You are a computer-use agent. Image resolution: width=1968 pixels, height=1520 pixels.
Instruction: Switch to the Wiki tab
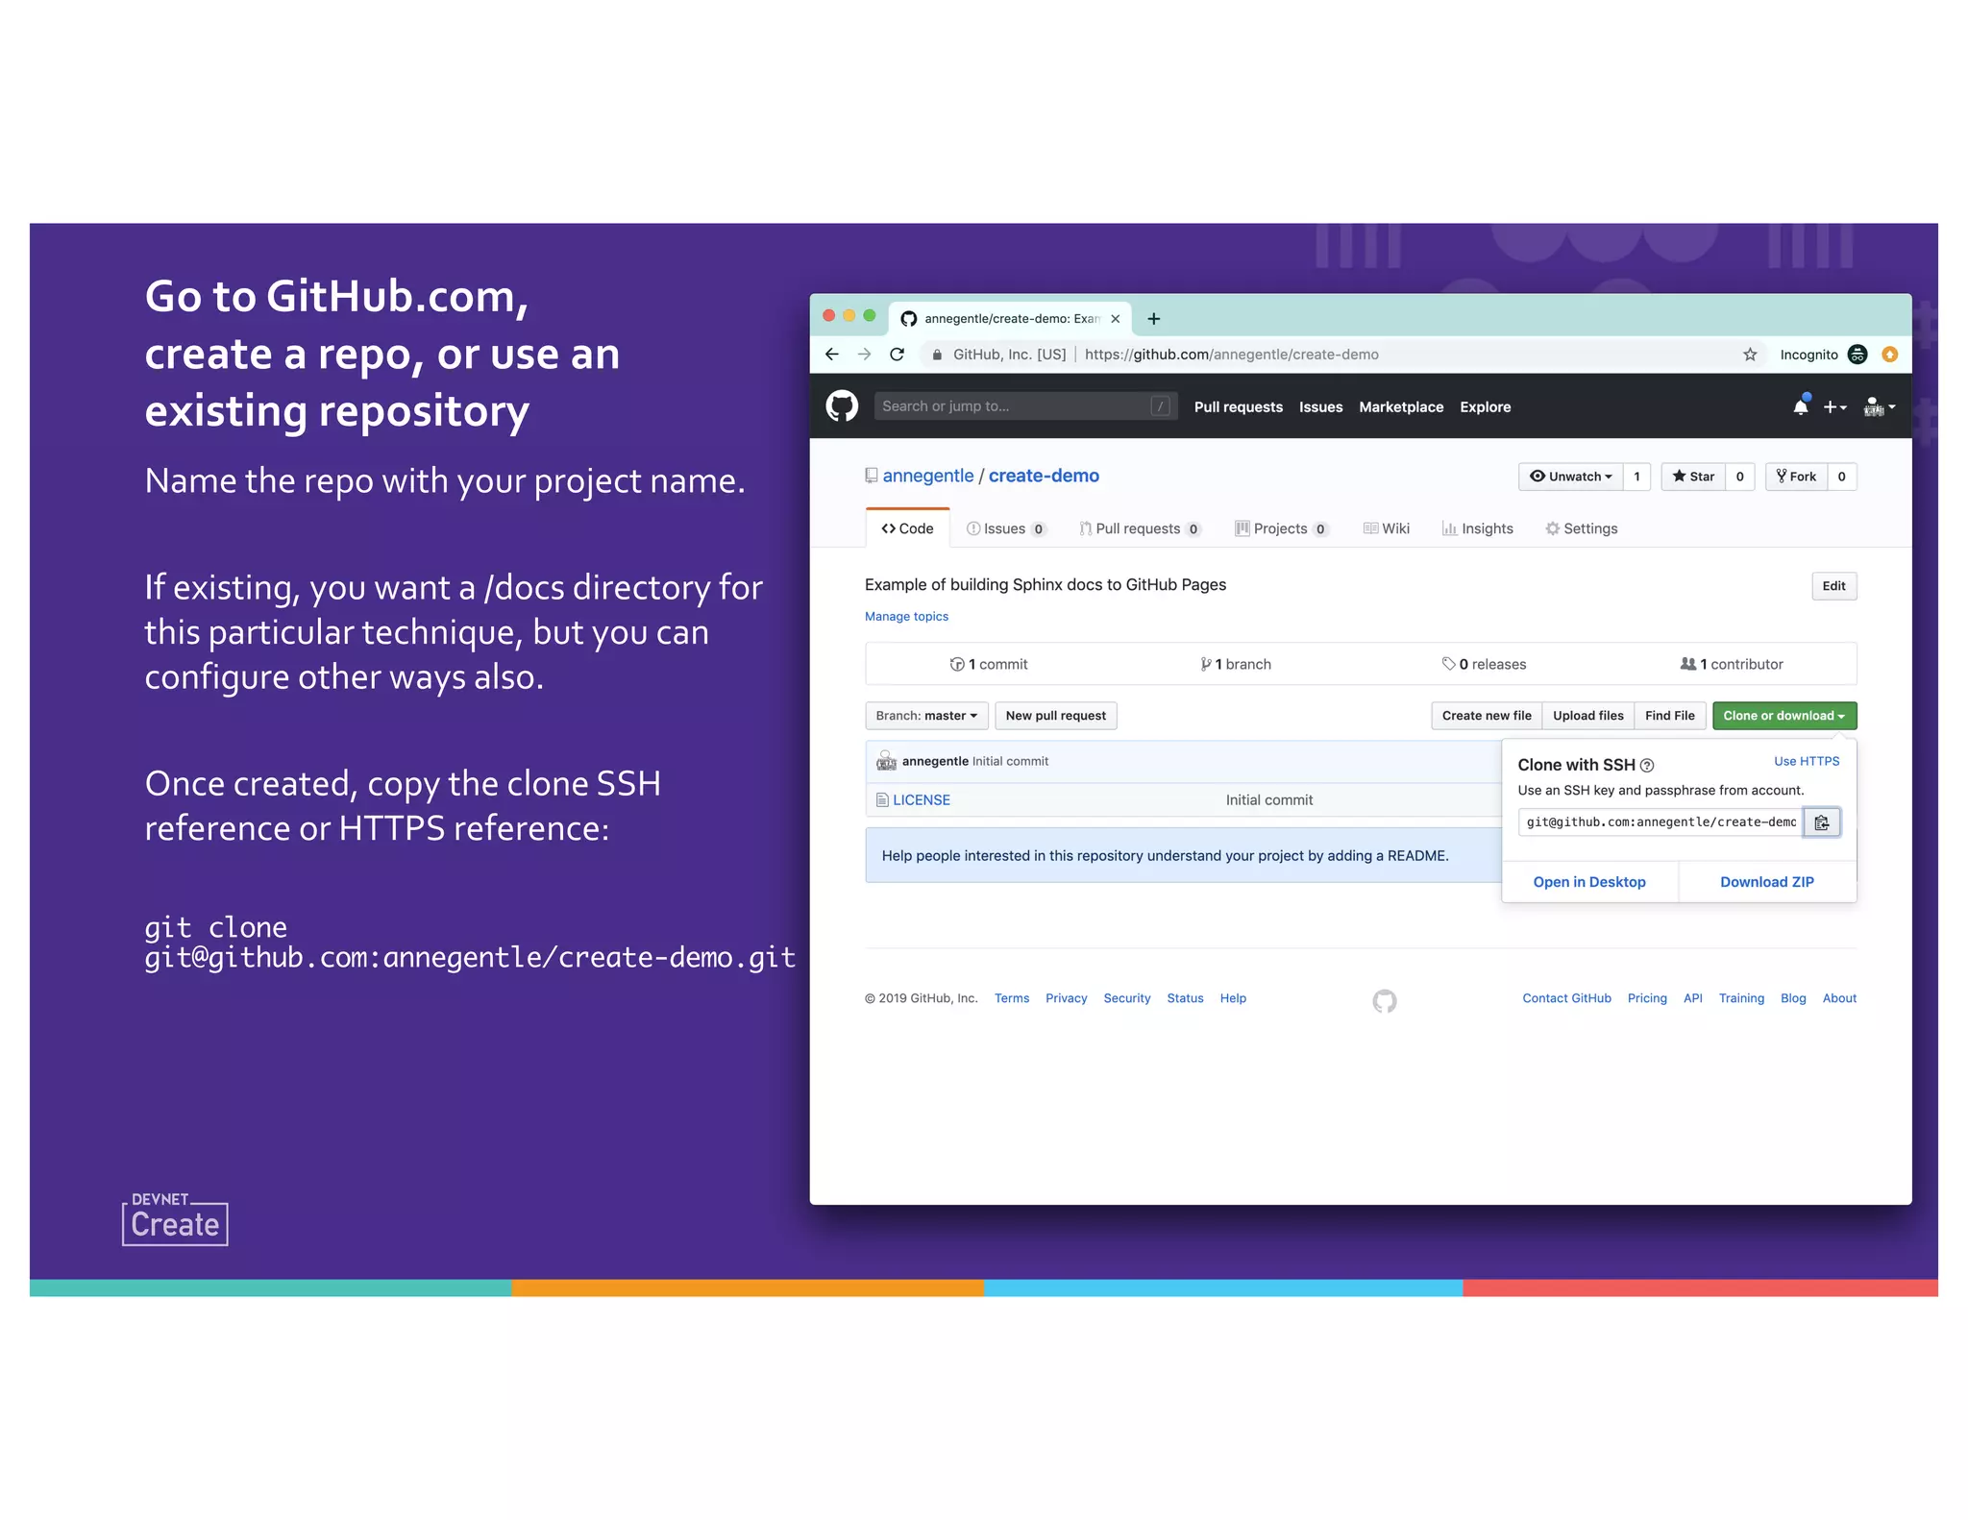[1387, 528]
